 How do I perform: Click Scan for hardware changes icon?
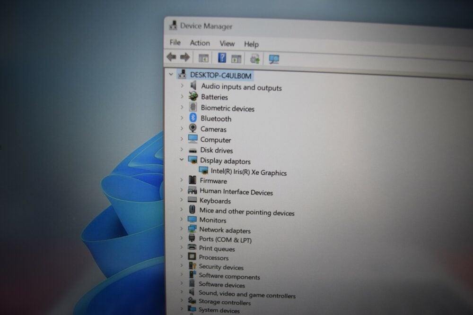point(274,59)
